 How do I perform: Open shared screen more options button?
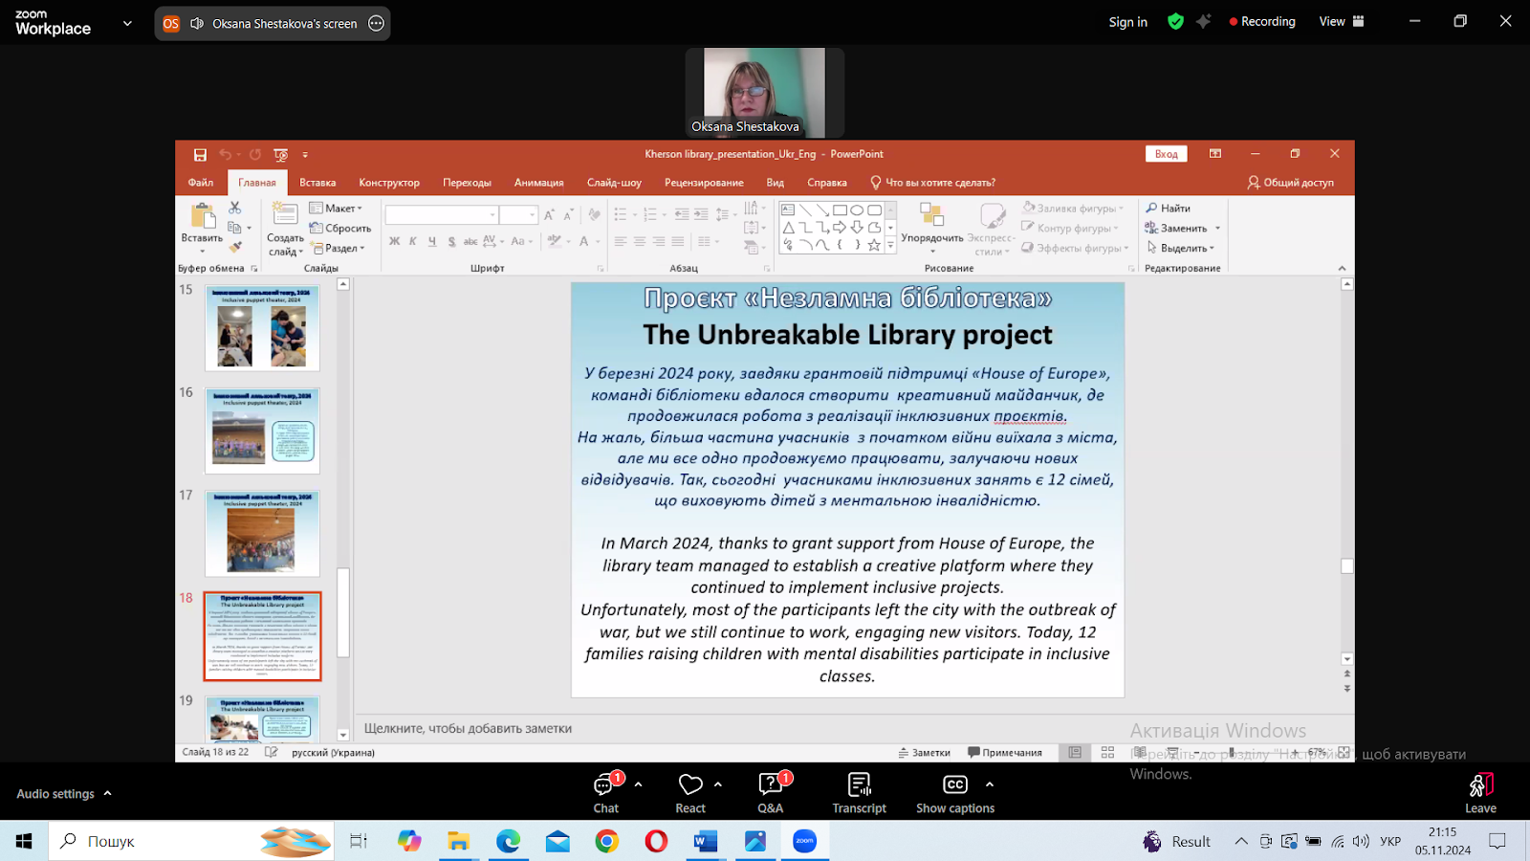tap(377, 23)
